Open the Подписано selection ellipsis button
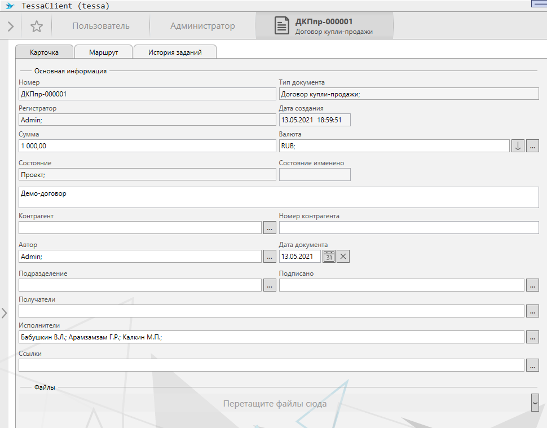This screenshot has width=547, height=428. point(532,285)
